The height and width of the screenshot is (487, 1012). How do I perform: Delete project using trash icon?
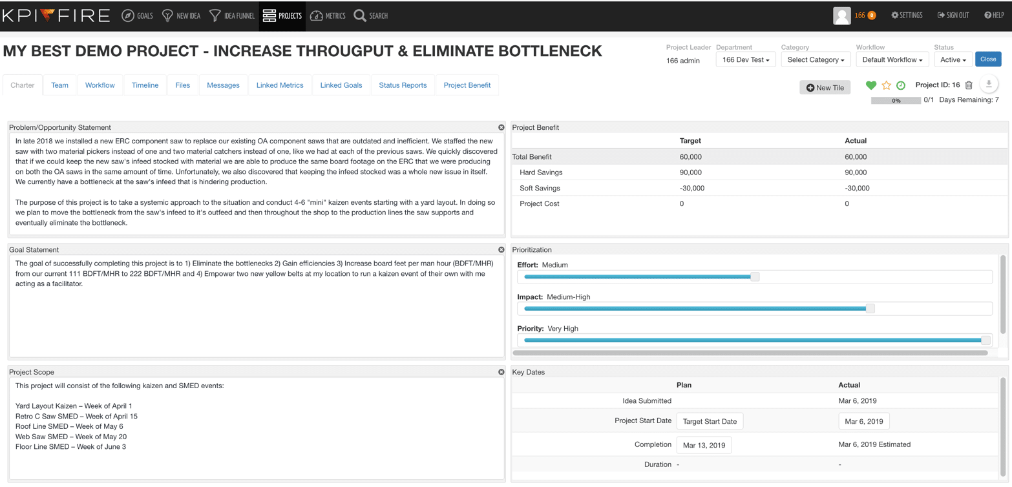click(x=969, y=85)
